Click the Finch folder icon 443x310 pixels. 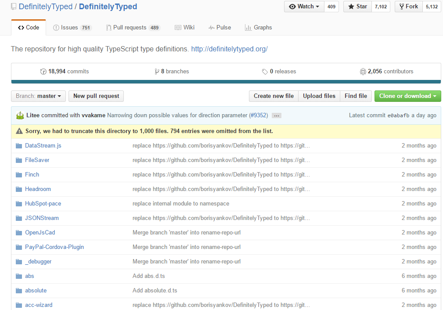[x=19, y=175]
